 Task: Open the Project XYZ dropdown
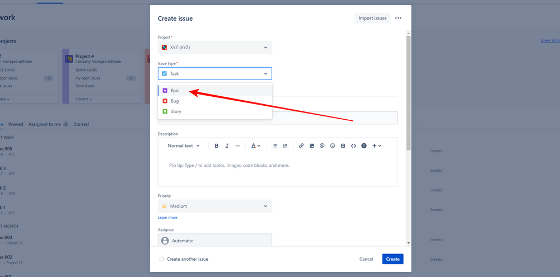coord(215,47)
